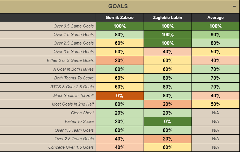Click the BTTS & Over 2.5 Goals label
This screenshot has height=152, width=240.
[72, 87]
